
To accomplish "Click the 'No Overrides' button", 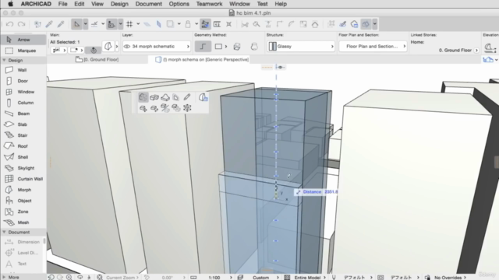I will (449, 278).
